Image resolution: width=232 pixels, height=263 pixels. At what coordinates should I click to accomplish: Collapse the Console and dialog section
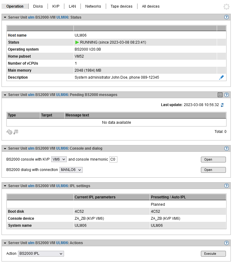(x=5, y=148)
